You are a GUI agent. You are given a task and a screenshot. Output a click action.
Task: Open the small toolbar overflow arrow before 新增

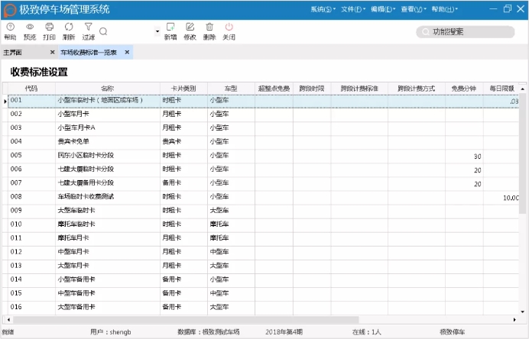(x=157, y=33)
